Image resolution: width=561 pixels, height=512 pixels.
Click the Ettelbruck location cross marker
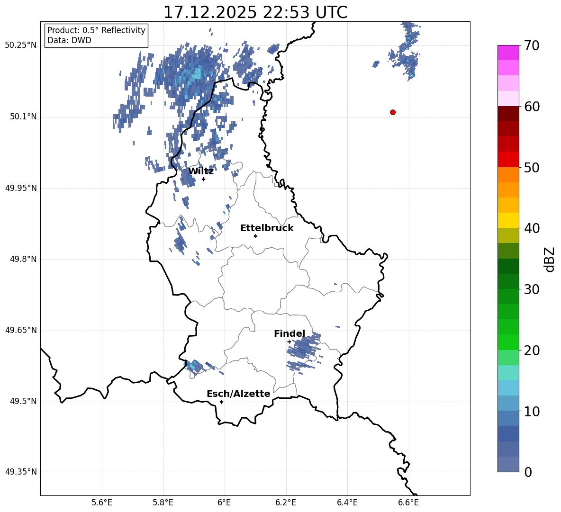coord(255,236)
